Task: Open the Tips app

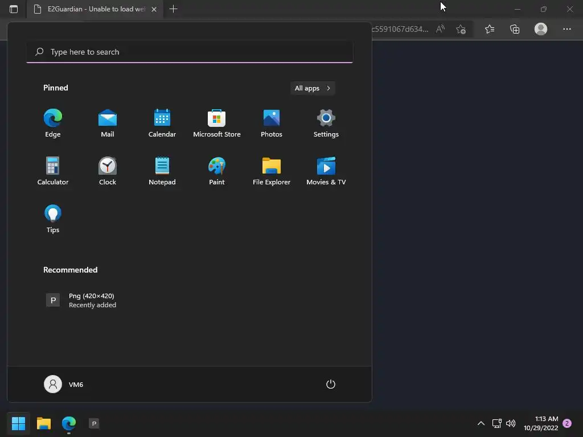Action: click(x=53, y=219)
